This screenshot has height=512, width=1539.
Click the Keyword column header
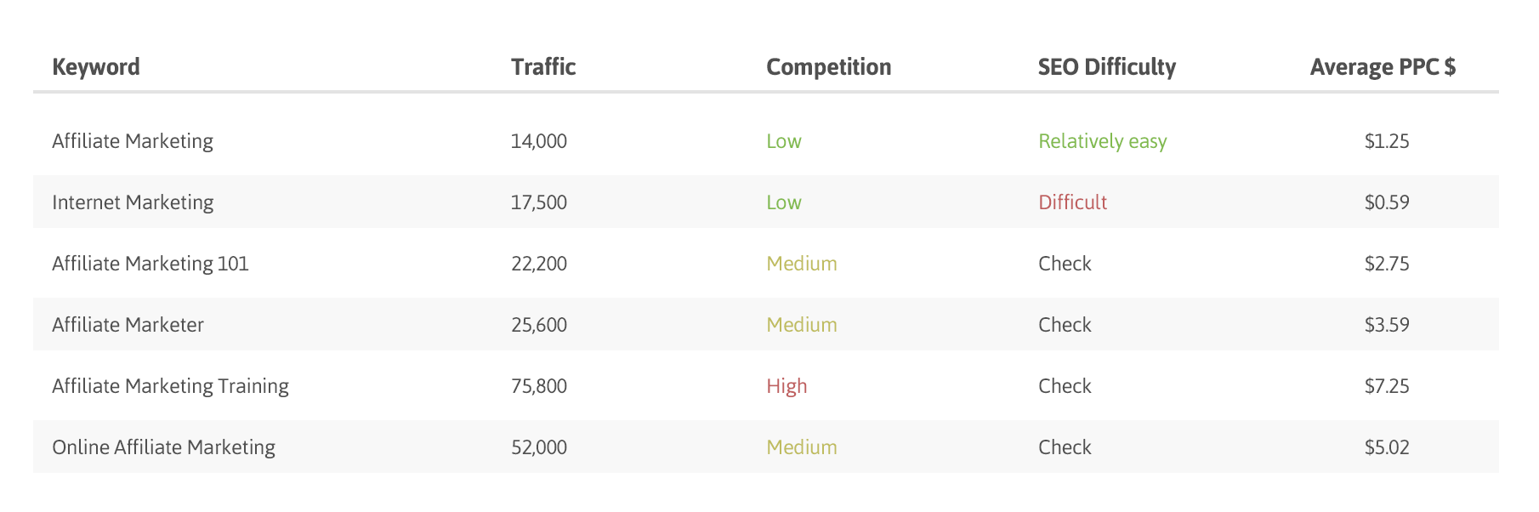[x=96, y=67]
